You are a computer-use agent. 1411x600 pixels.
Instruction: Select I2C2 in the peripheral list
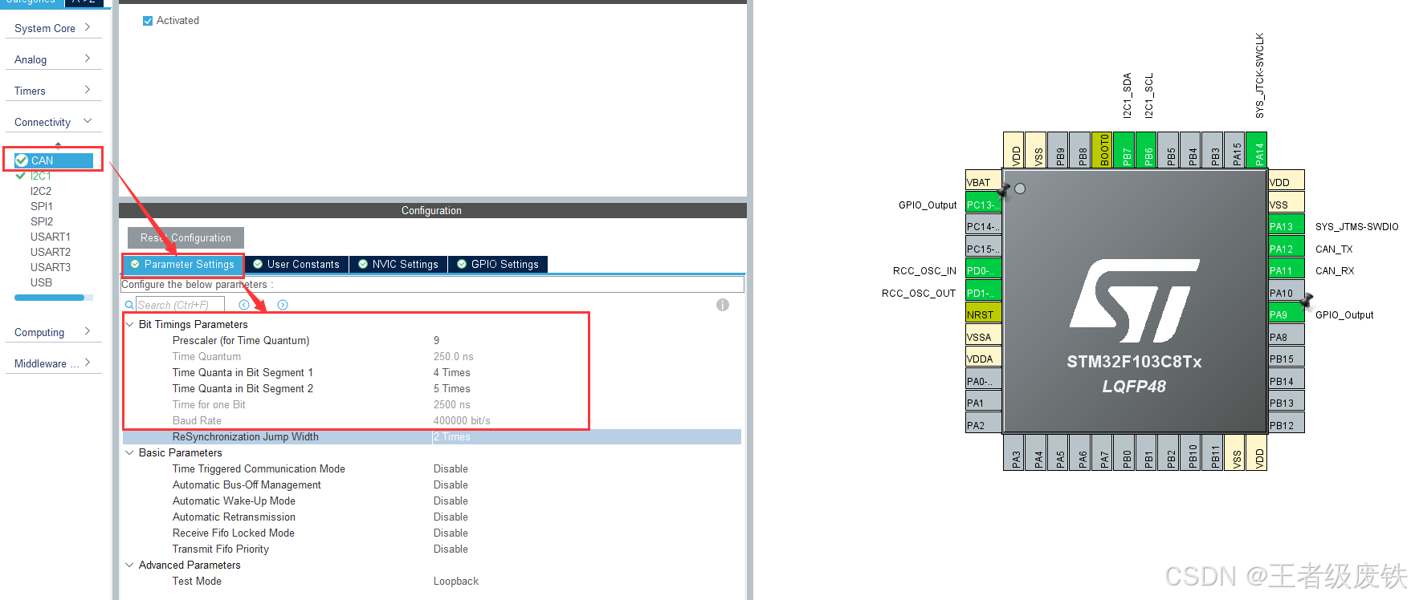[40, 191]
